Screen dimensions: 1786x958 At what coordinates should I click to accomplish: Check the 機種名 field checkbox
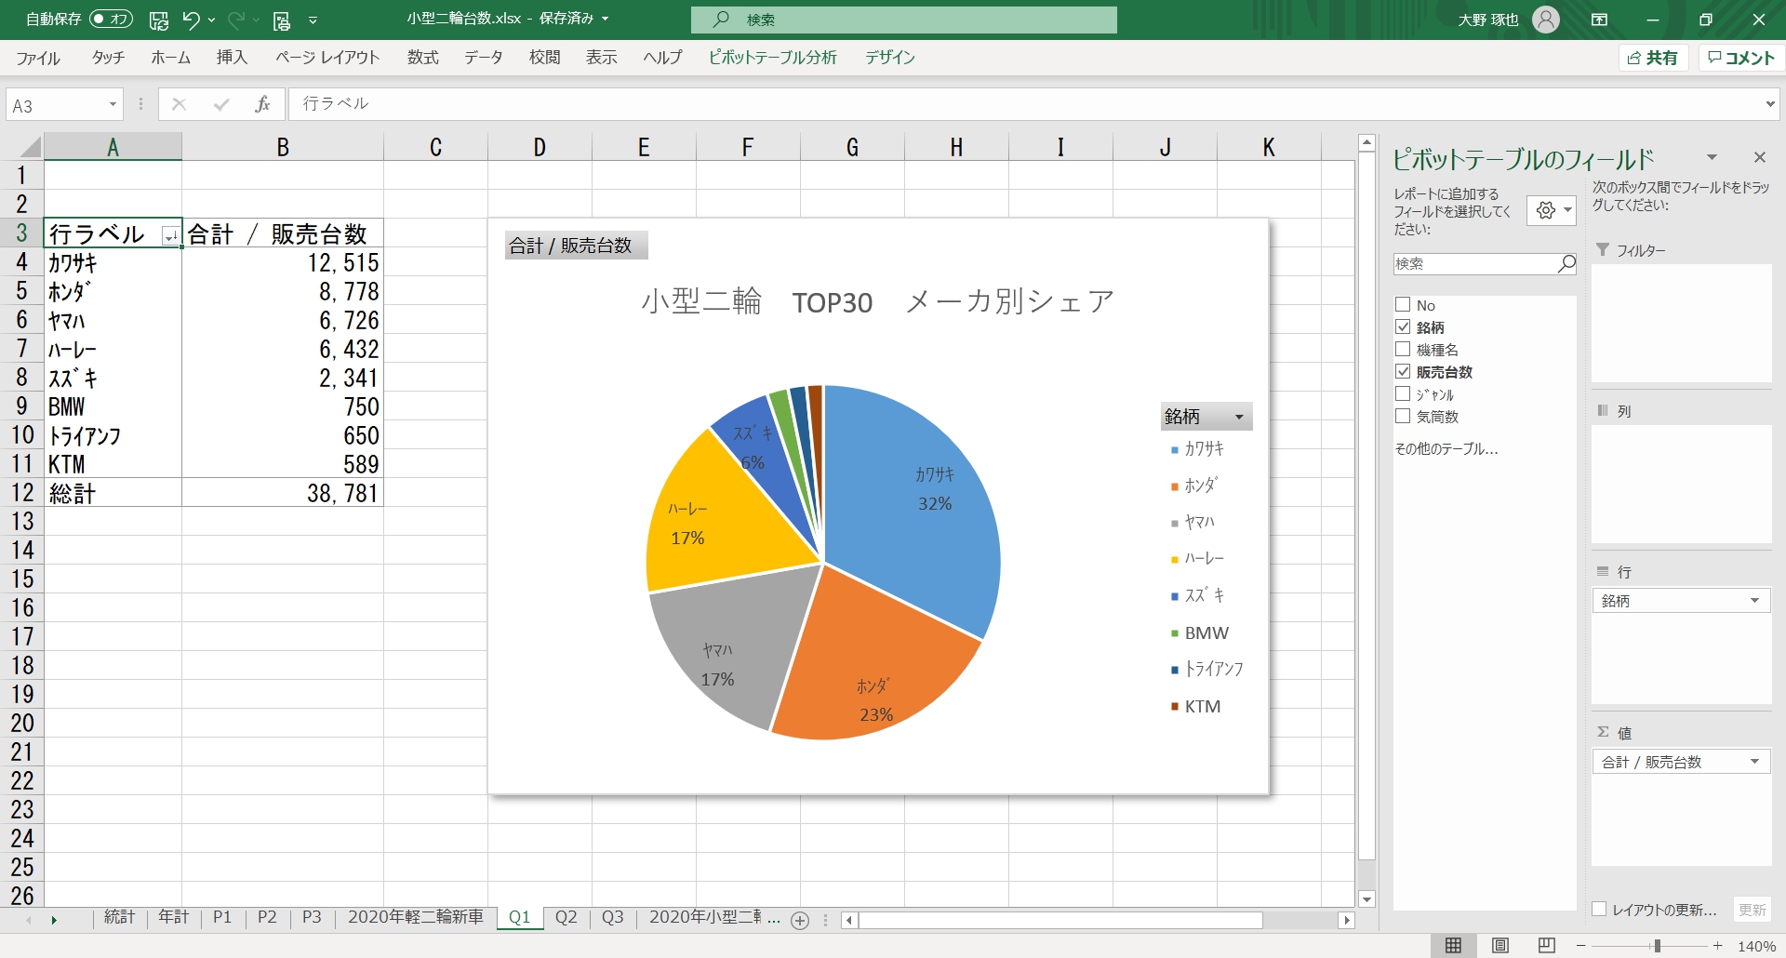tap(1403, 349)
